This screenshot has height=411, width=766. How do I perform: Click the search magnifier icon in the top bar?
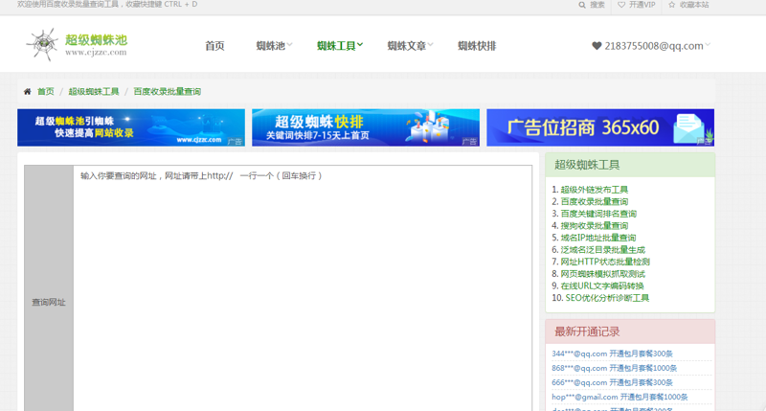(x=582, y=5)
